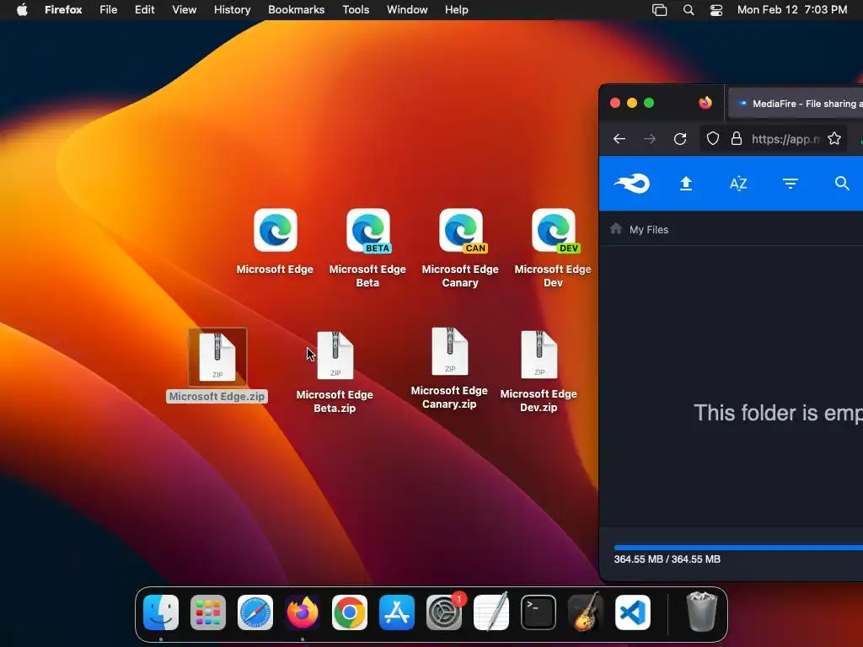Select the Microsoft Edge Canary.zip archive

click(450, 351)
